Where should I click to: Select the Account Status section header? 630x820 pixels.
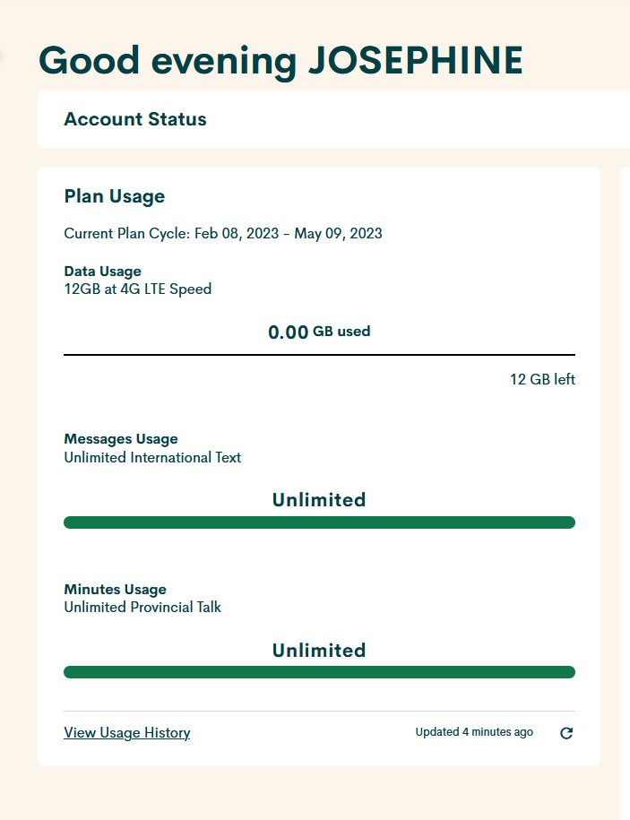[134, 118]
